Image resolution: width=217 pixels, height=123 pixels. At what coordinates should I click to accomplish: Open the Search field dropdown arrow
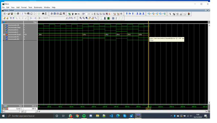tap(67, 18)
